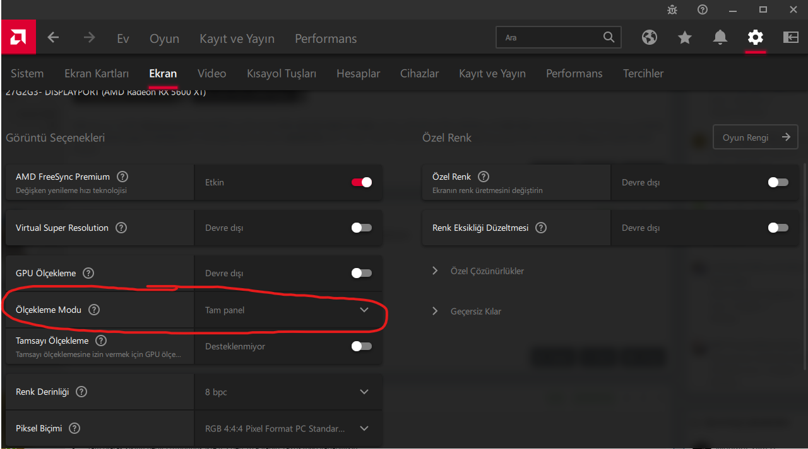Click the Etkin status text for FreeSync
808x449 pixels.
pyautogui.click(x=215, y=182)
